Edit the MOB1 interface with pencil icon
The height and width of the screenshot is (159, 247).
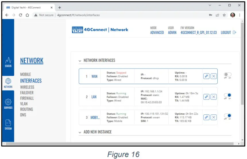click(x=206, y=117)
